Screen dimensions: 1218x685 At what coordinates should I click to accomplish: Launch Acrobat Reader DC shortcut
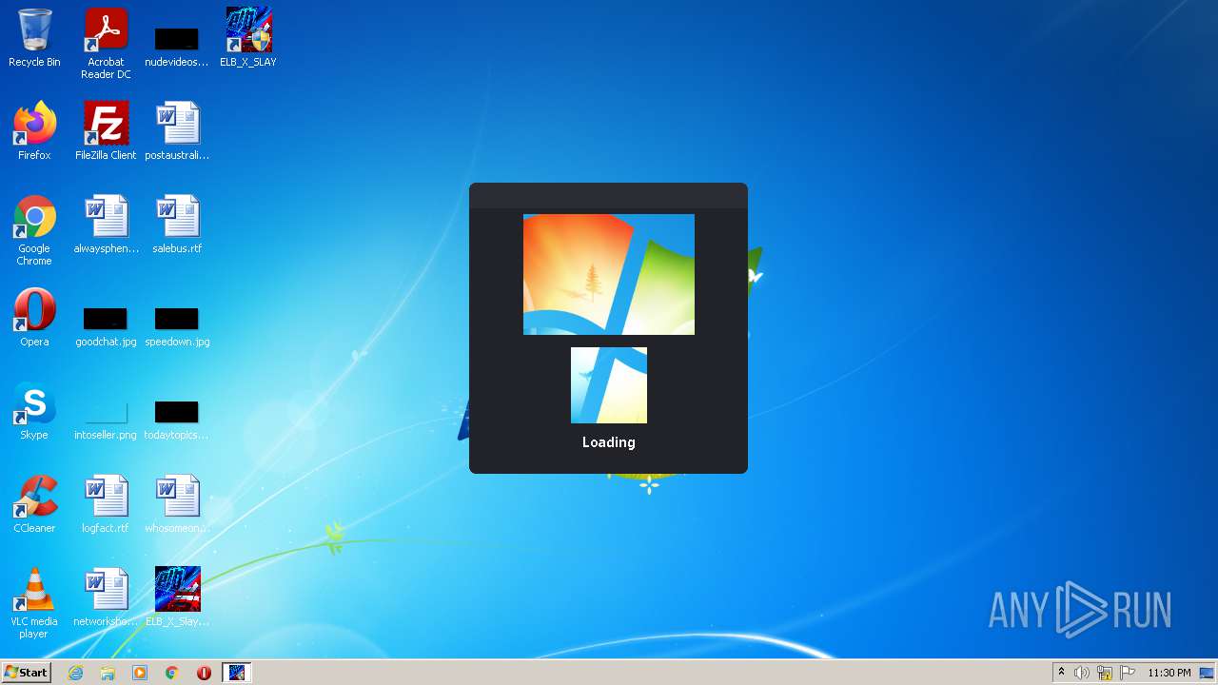106,44
